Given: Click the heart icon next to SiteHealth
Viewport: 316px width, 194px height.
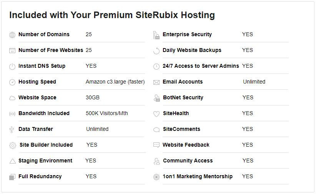Looking at the screenshot, I should tap(156, 114).
